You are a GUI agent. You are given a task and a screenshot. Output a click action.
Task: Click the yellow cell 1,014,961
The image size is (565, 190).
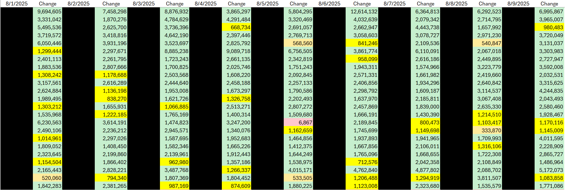[47, 138]
